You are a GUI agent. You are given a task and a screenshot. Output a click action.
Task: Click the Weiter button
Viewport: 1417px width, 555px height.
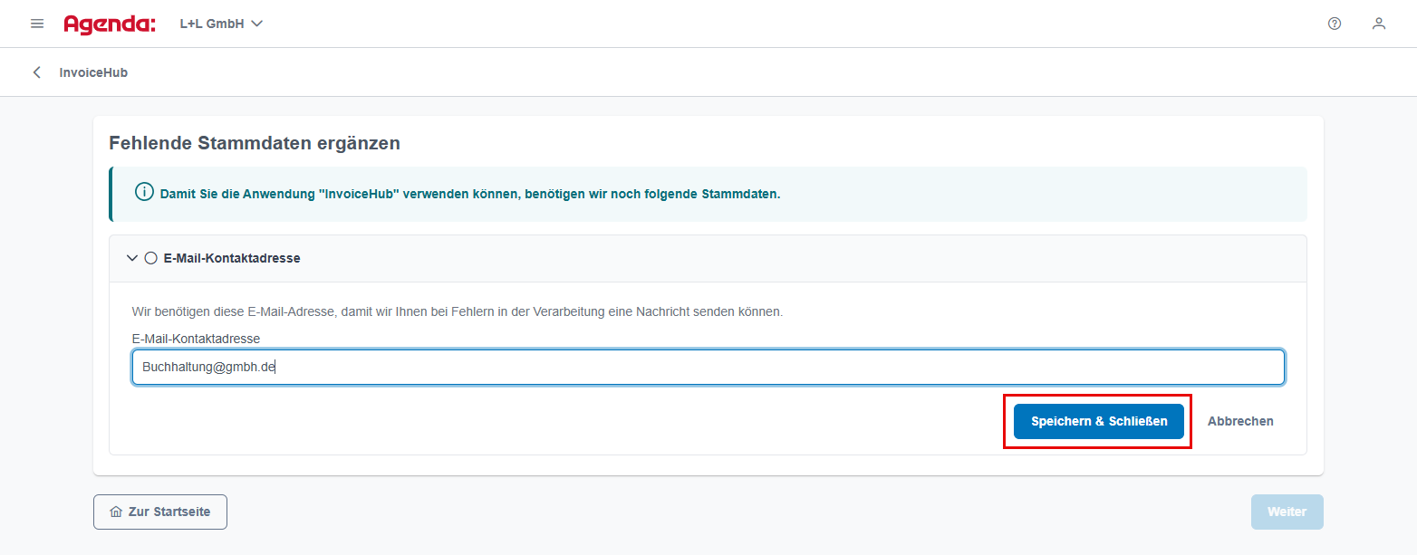coord(1287,512)
